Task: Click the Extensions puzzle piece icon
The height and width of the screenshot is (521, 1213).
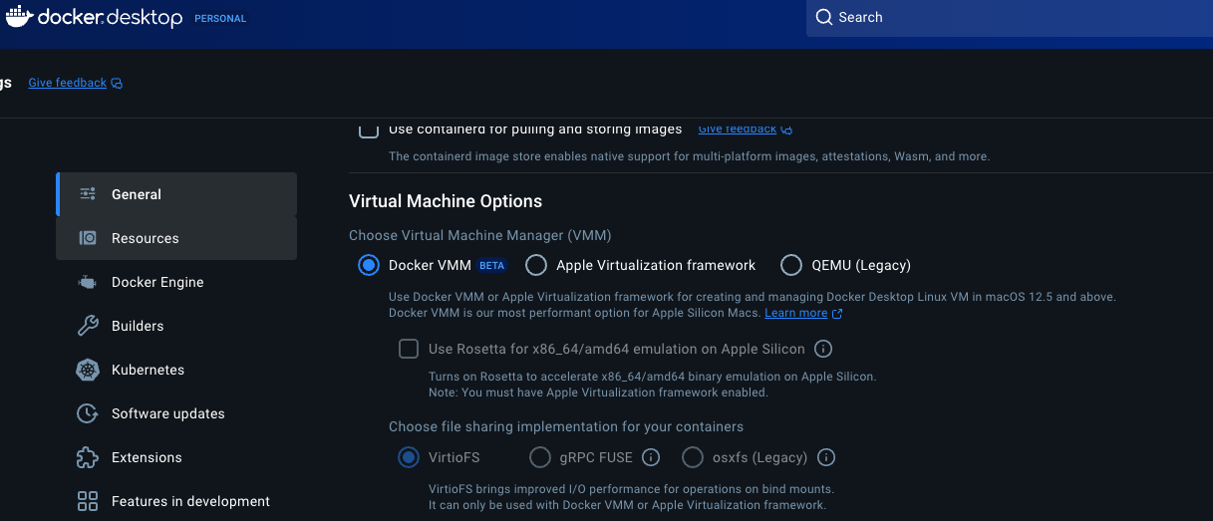Action: click(88, 457)
